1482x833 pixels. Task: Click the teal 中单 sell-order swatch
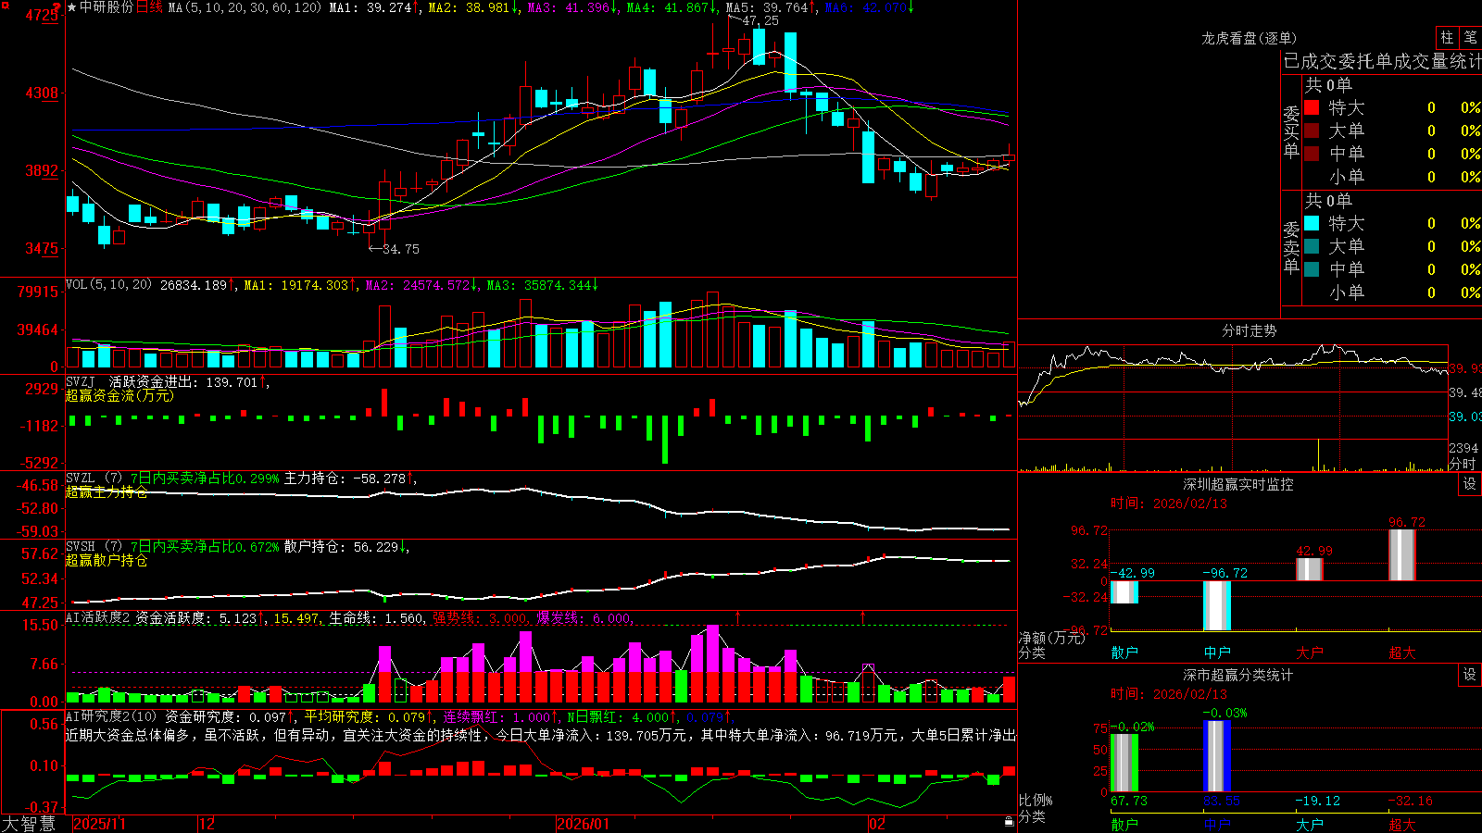click(x=1312, y=269)
